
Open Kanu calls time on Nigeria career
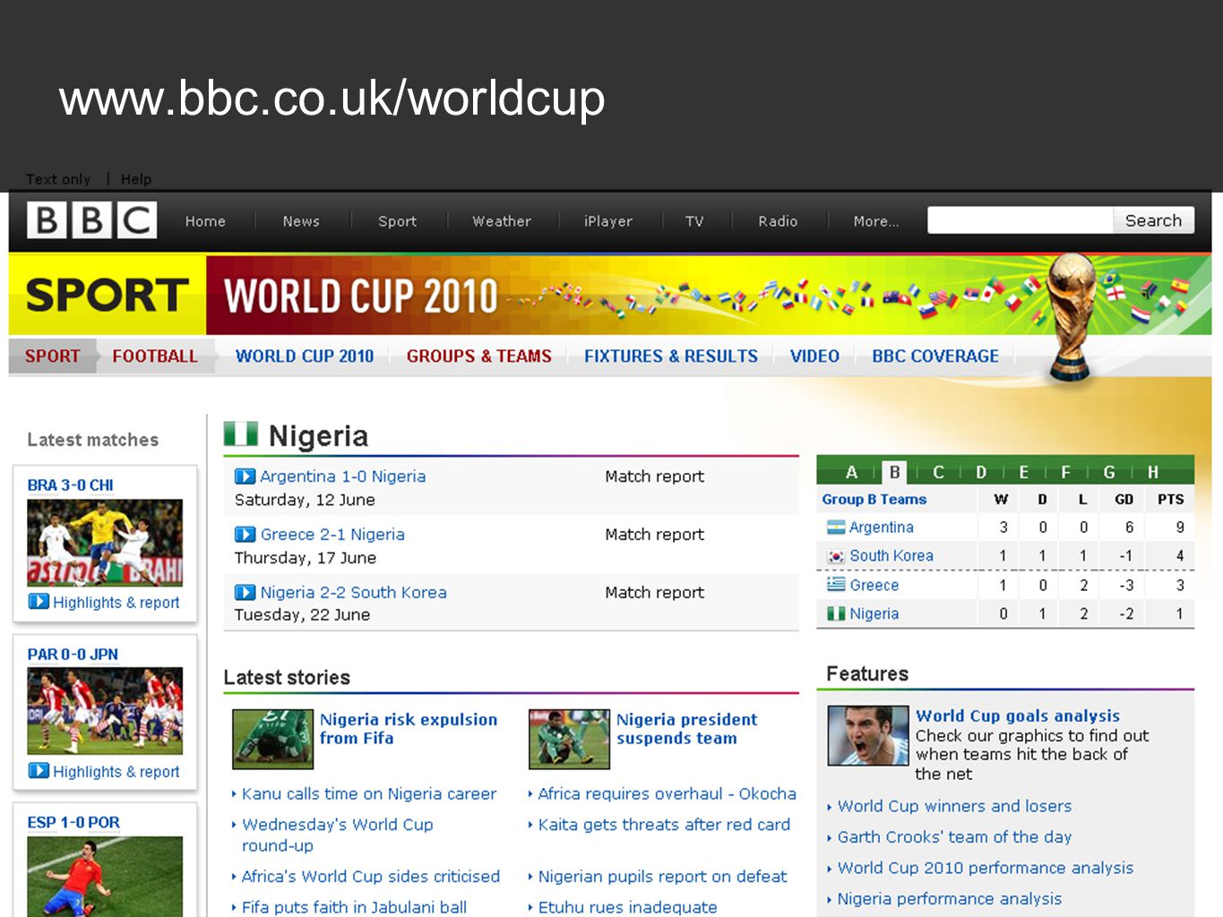[368, 793]
